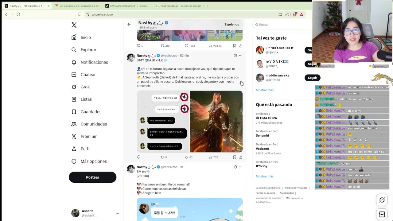Share the ST4Y Q&A post
Screen dimensions: 393x221
[241, 157]
